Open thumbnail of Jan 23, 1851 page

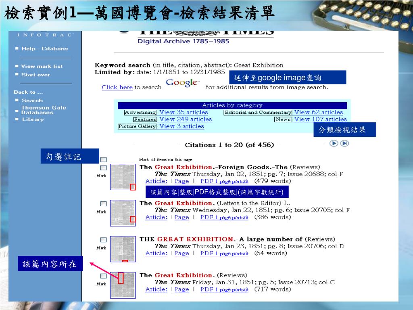point(123,249)
